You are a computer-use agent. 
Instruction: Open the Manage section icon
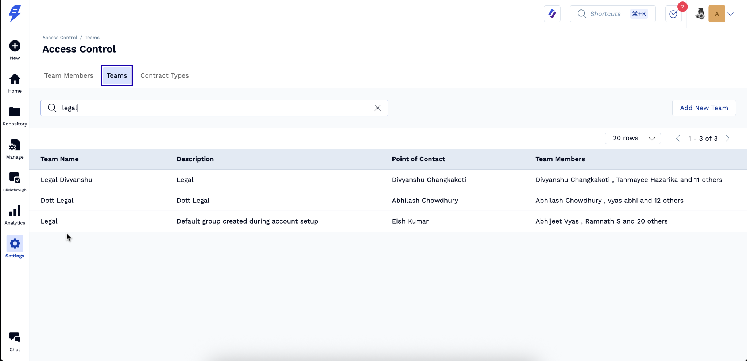[15, 145]
